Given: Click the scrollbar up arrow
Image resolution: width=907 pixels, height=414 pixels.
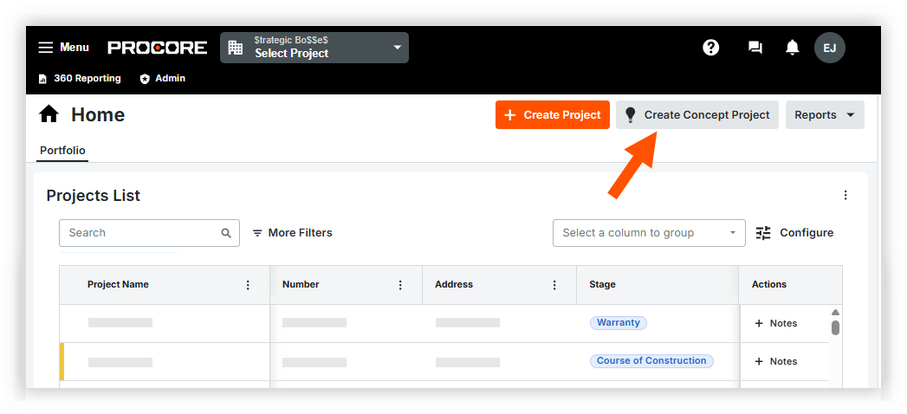Looking at the screenshot, I should [x=835, y=313].
